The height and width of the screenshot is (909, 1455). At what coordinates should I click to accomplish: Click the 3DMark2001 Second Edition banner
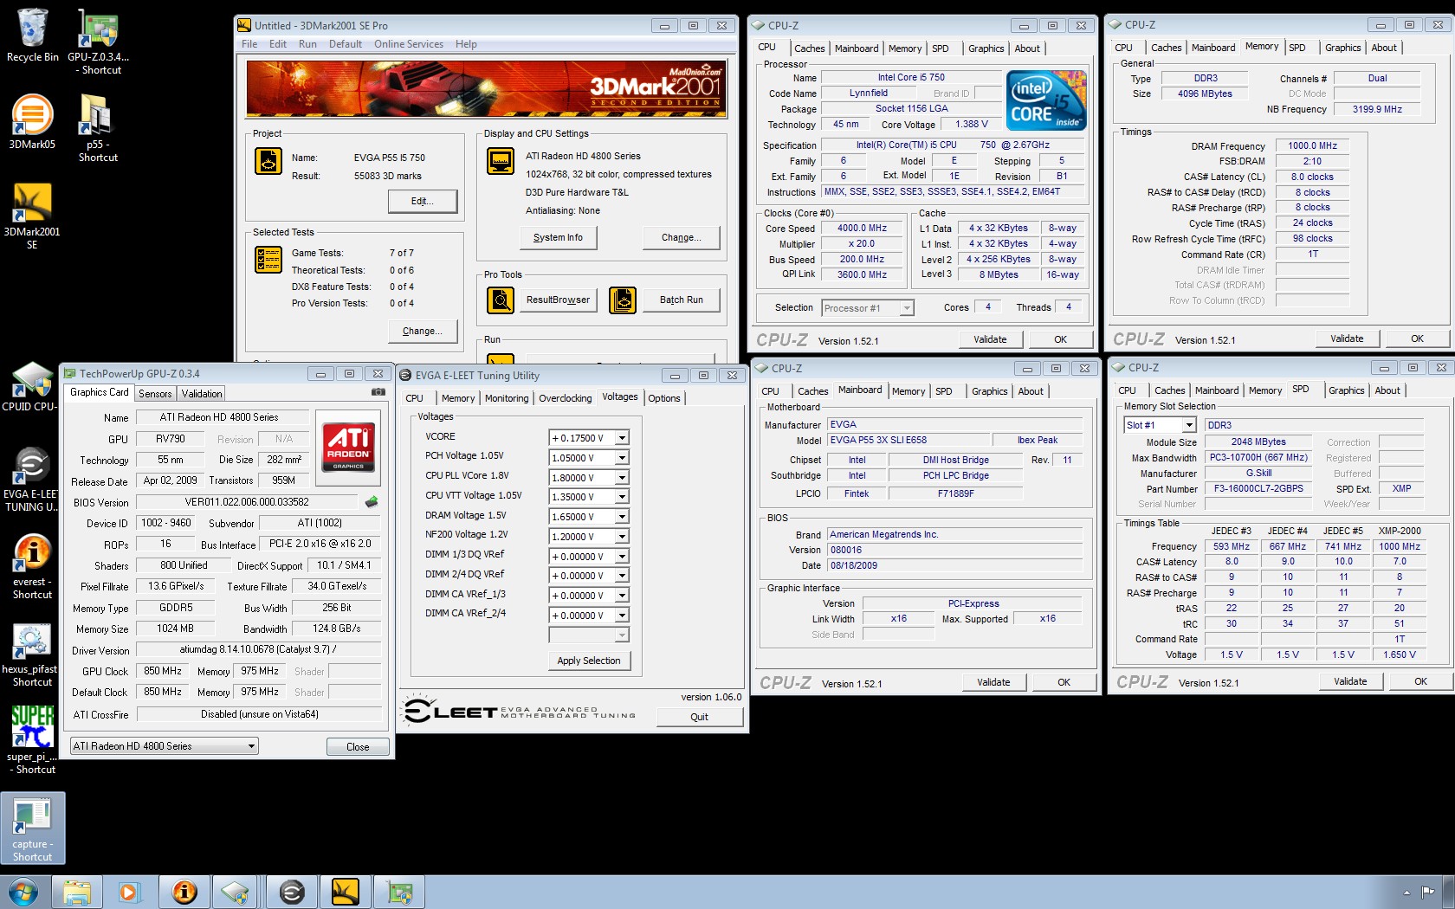[486, 88]
